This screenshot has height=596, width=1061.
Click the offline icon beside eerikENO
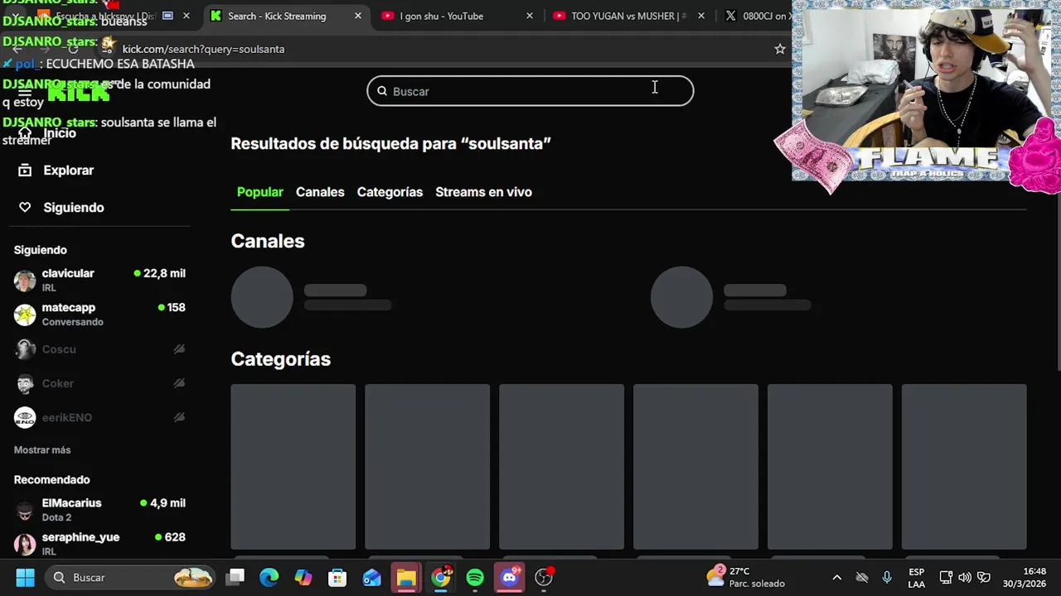179,417
